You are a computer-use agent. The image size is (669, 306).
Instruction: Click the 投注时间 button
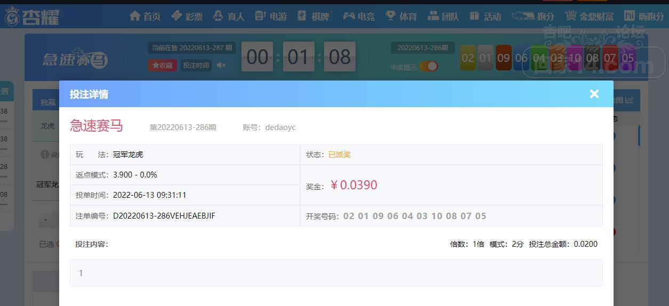196,65
